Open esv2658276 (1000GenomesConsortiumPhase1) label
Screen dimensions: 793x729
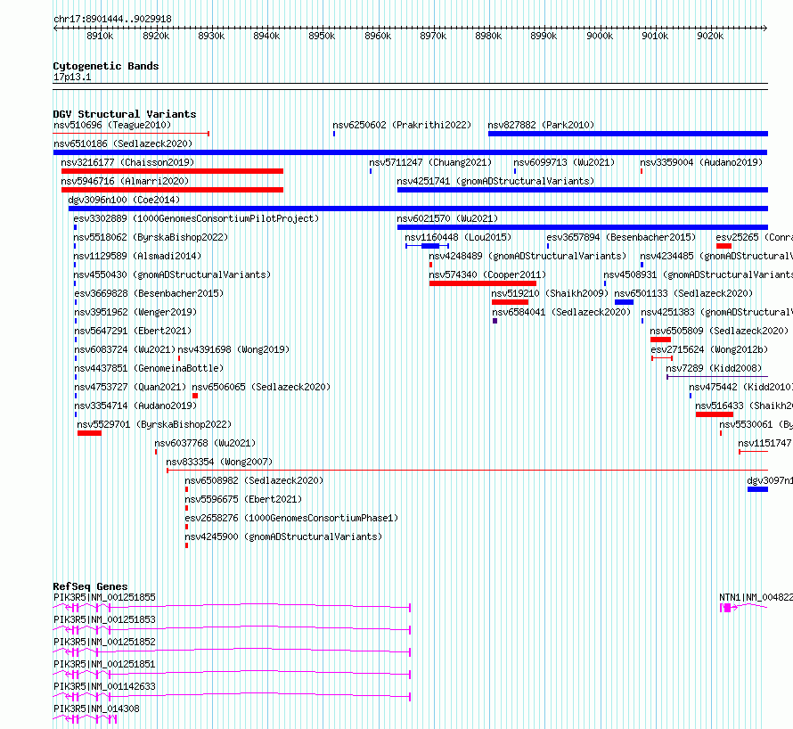(291, 518)
